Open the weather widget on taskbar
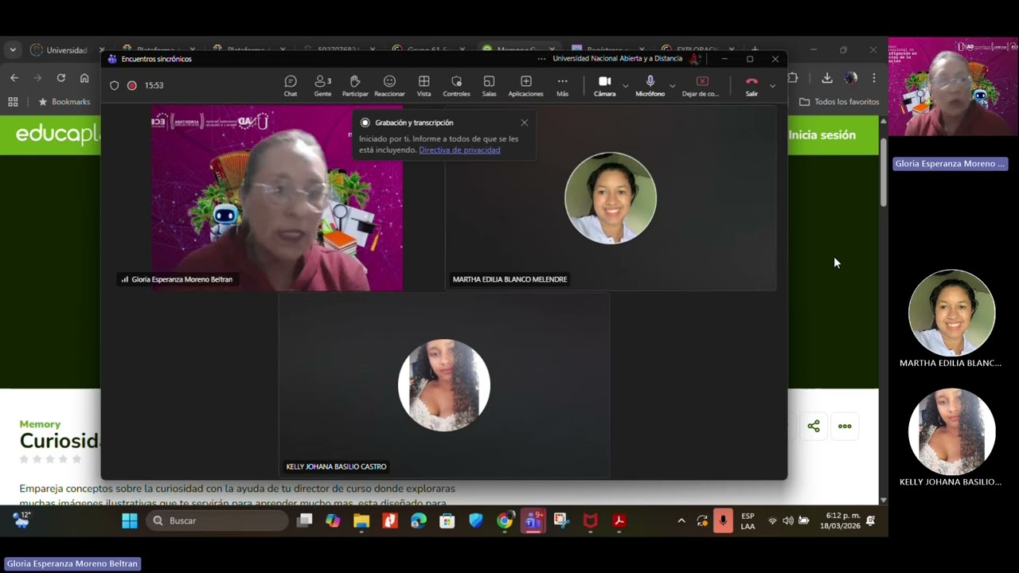The width and height of the screenshot is (1019, 573). tap(21, 520)
